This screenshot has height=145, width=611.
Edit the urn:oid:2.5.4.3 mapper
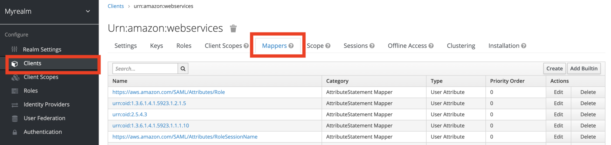coord(558,115)
